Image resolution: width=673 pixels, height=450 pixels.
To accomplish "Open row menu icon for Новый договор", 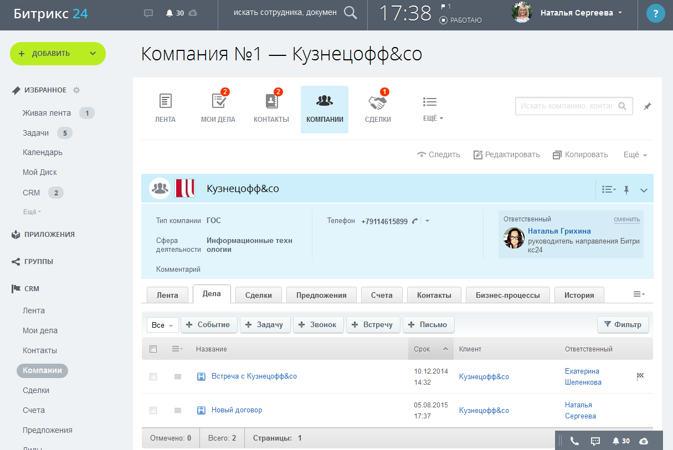I will point(178,410).
